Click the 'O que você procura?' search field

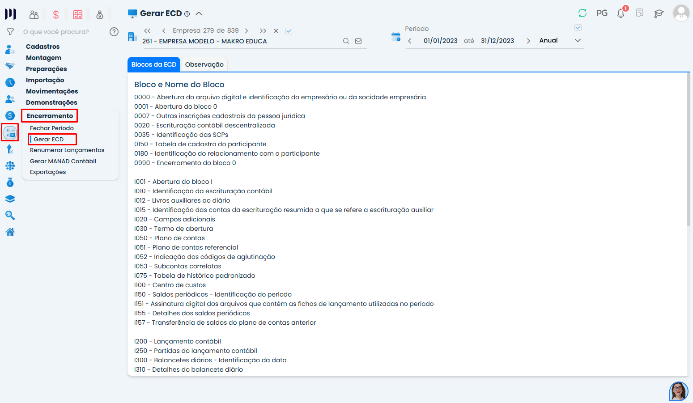click(63, 32)
